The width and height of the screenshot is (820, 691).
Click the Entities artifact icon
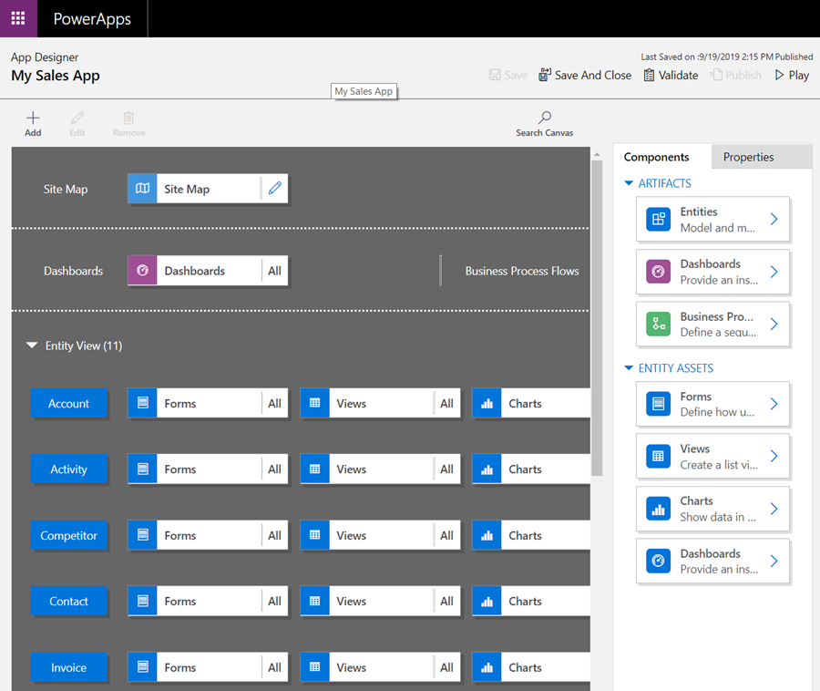click(659, 219)
